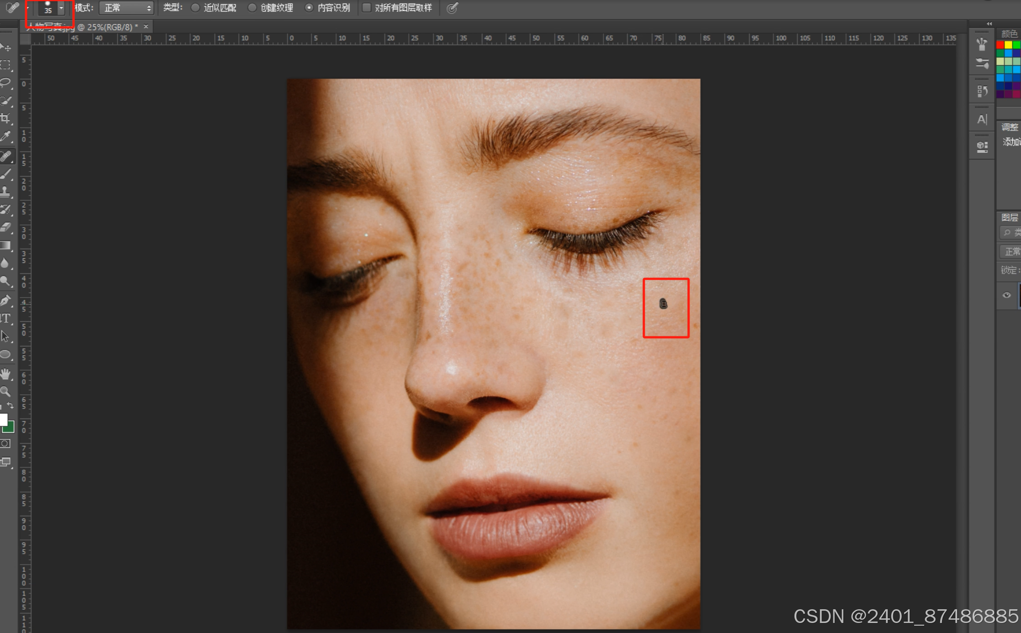The image size is (1021, 633).
Task: Open the brush size 35 picker dropdown
Action: point(61,8)
